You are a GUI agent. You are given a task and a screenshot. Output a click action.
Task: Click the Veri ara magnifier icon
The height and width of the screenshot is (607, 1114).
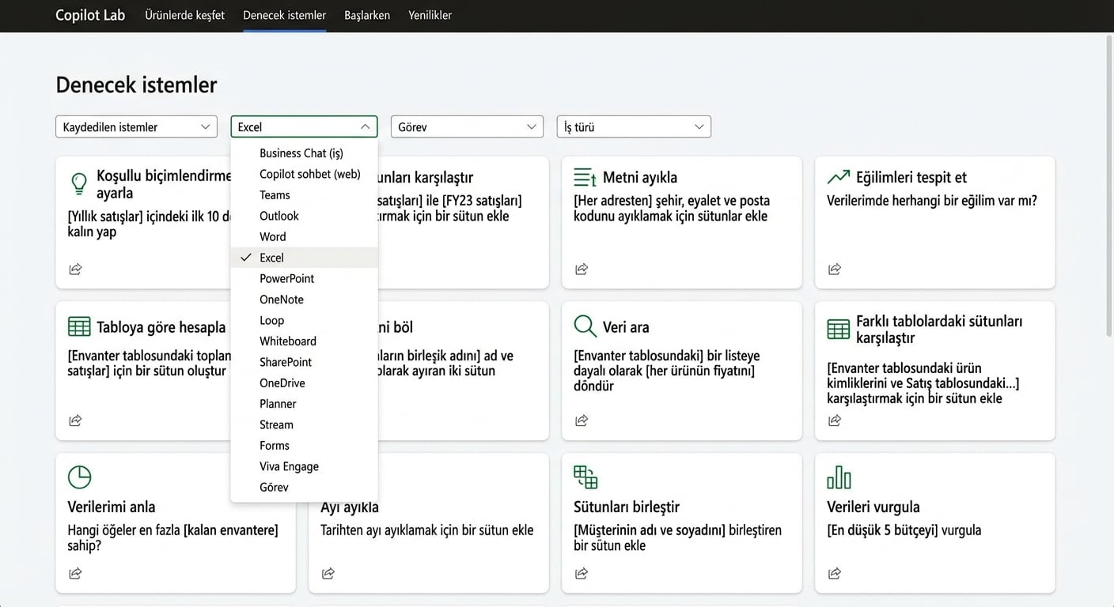pos(585,326)
